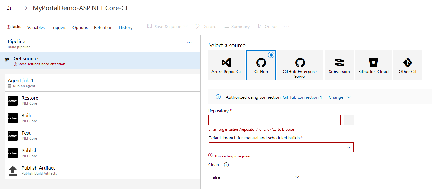Select the Agent job 1 row
Image resolution: width=432 pixels, height=189 pixels.
[x=102, y=83]
